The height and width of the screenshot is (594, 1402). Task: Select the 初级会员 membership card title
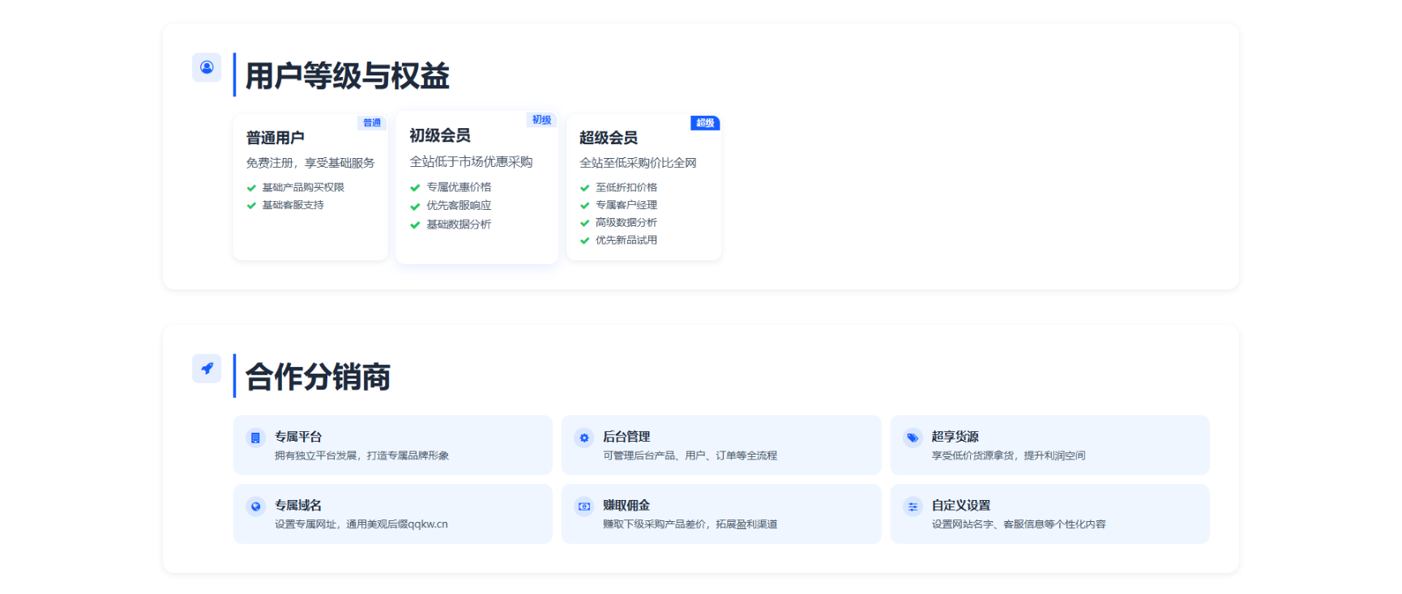pos(440,135)
